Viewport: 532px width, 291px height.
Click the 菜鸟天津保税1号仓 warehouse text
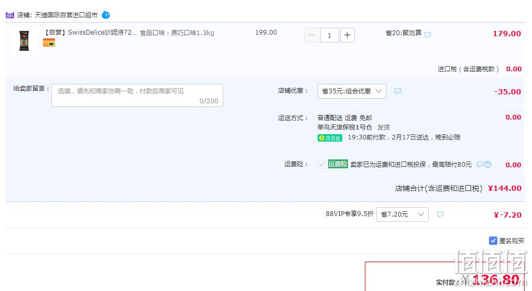345,127
